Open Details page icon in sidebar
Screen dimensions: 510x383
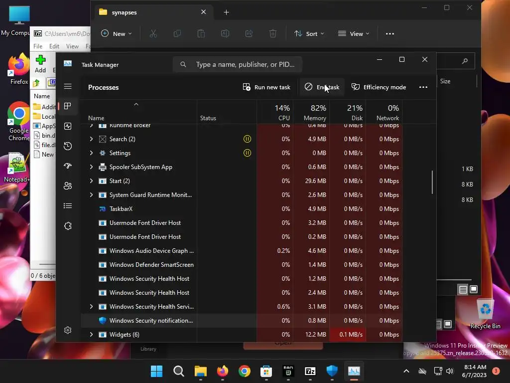(x=68, y=206)
